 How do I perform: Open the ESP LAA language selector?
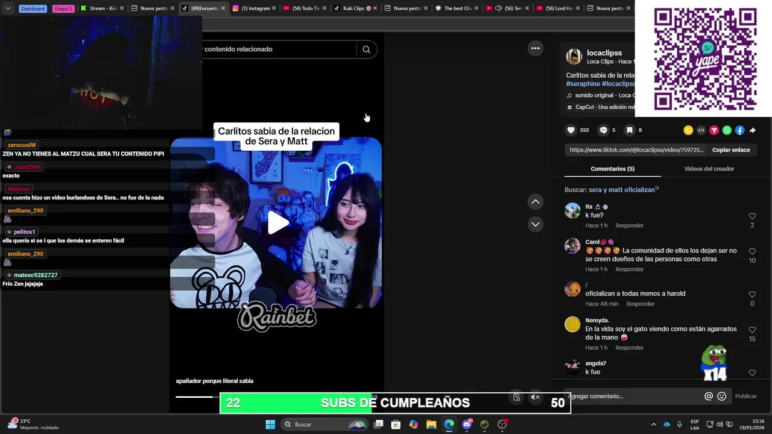click(695, 424)
